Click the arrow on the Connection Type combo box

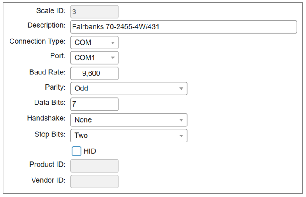pos(112,43)
